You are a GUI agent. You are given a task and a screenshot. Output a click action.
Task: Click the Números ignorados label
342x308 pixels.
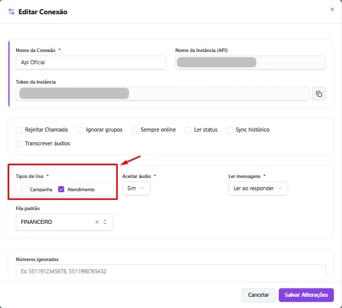point(37,260)
